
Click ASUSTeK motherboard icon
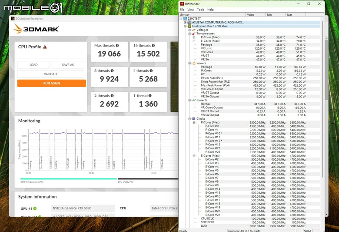(189, 22)
